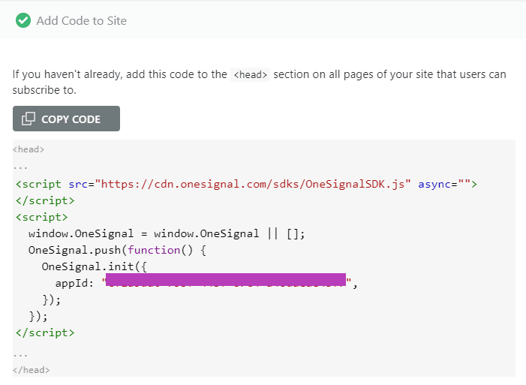Click the 'Add Code to Site' heading

tap(82, 21)
